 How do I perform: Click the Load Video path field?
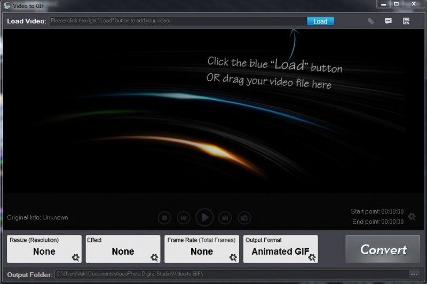point(176,21)
